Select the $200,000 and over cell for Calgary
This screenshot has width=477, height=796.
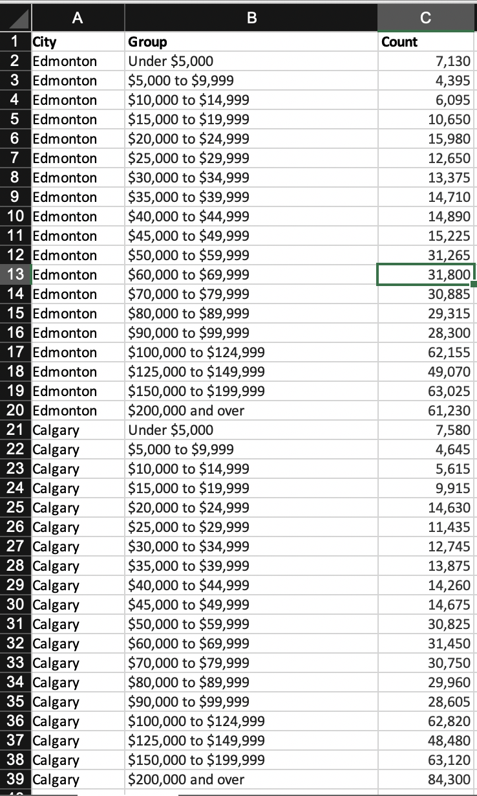(x=251, y=779)
